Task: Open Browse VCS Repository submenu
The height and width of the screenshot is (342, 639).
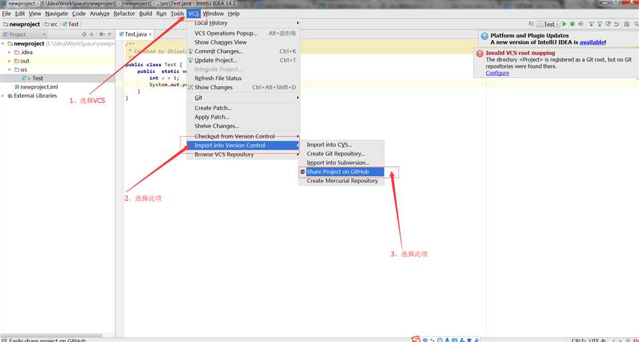Action: [x=243, y=154]
